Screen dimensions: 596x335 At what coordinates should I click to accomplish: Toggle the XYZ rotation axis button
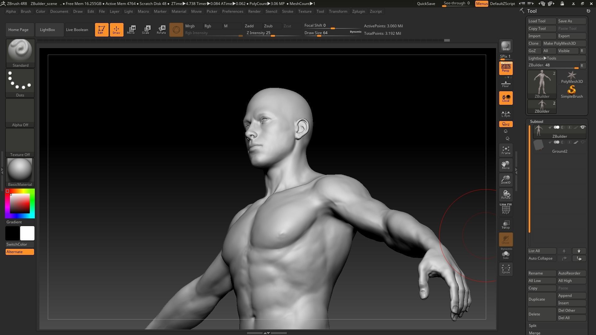(506, 124)
